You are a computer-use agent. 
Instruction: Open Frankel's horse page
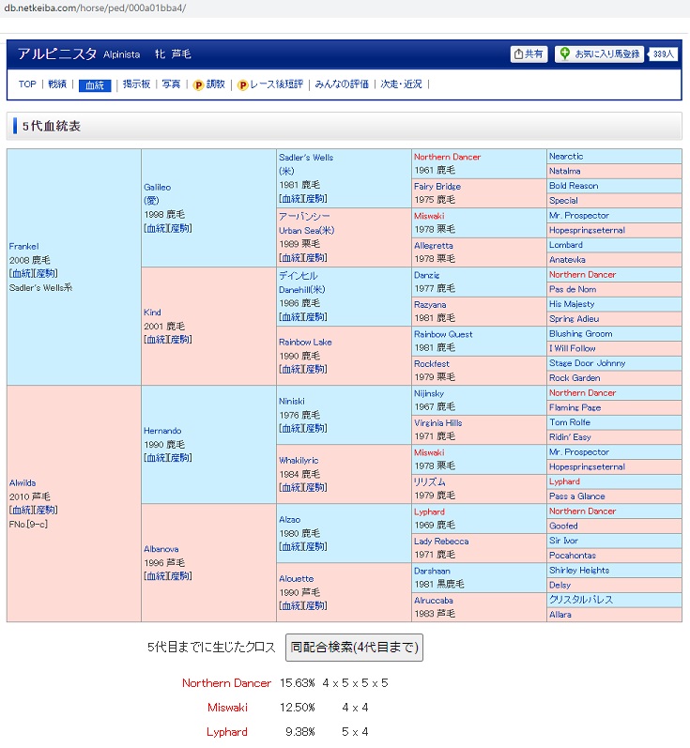(23, 246)
